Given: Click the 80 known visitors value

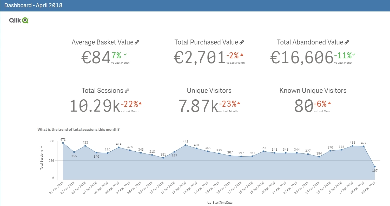Looking at the screenshot, I should click(x=304, y=106).
